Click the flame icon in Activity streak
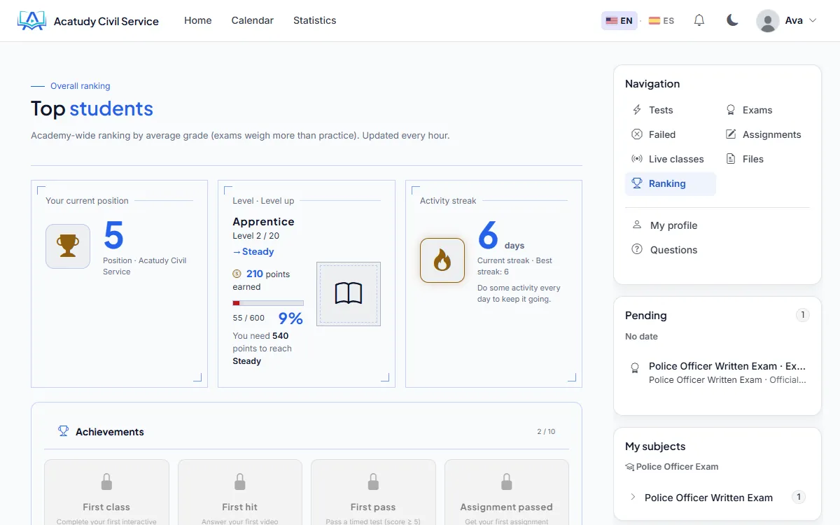 click(442, 260)
